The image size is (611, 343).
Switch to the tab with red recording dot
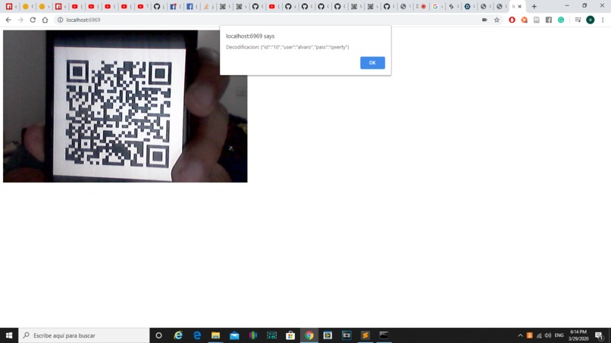(x=421, y=6)
